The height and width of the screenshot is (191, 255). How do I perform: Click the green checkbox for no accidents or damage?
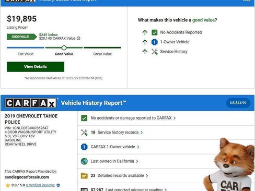pos(84,118)
